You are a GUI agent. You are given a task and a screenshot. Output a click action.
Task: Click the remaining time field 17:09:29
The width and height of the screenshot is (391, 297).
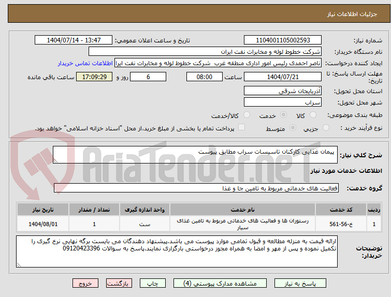point(94,77)
